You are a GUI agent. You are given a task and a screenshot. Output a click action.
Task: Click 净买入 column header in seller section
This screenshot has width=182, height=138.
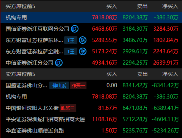170,74
